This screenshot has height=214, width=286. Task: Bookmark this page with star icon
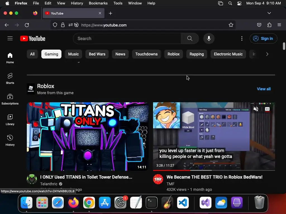pos(231,25)
